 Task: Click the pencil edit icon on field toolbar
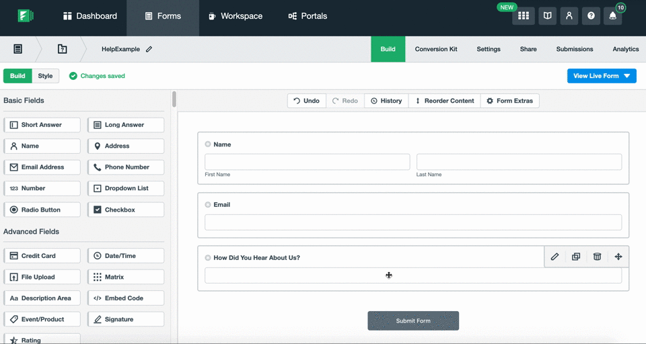(554, 257)
